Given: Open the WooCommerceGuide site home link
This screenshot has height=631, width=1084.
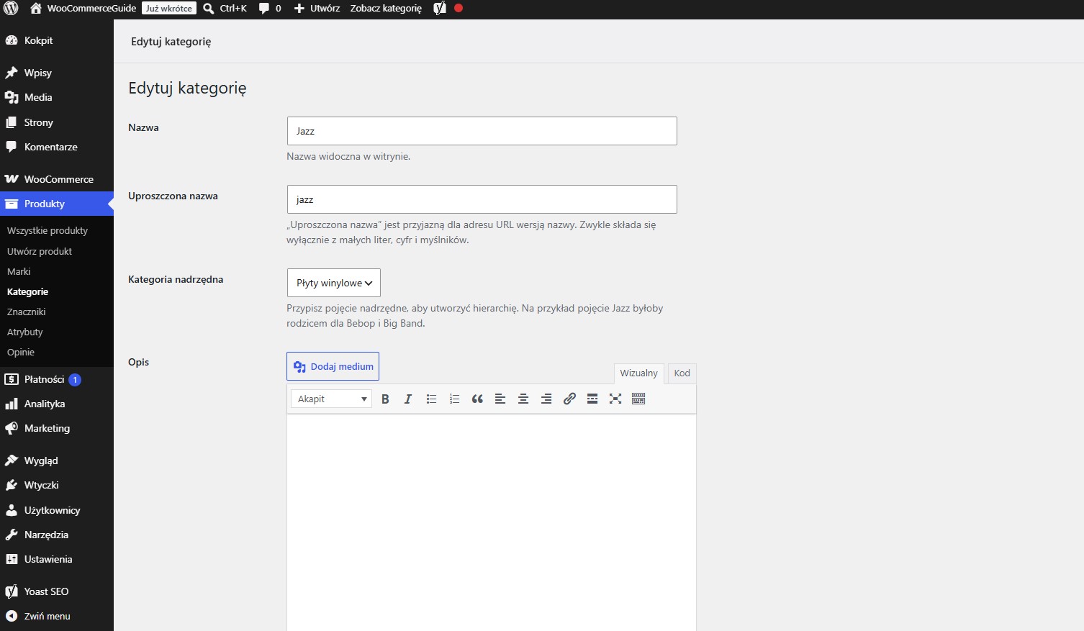Looking at the screenshot, I should tap(83, 9).
